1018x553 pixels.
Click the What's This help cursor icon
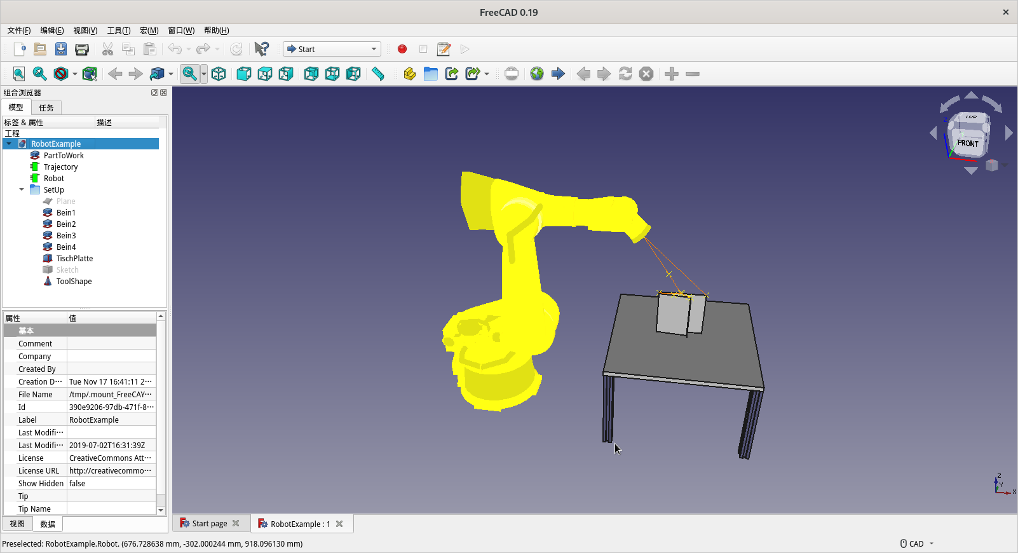pos(261,49)
